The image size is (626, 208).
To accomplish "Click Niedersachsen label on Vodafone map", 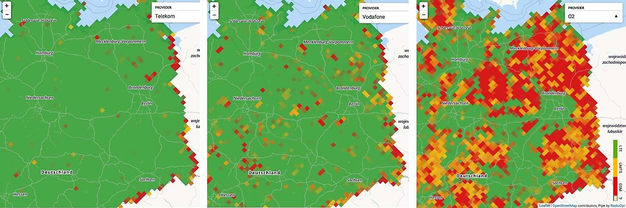I will coord(247,99).
